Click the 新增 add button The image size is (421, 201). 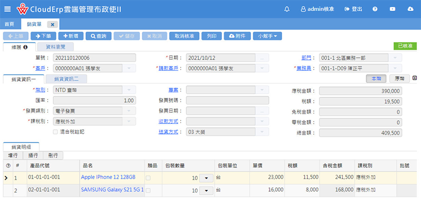pos(71,36)
